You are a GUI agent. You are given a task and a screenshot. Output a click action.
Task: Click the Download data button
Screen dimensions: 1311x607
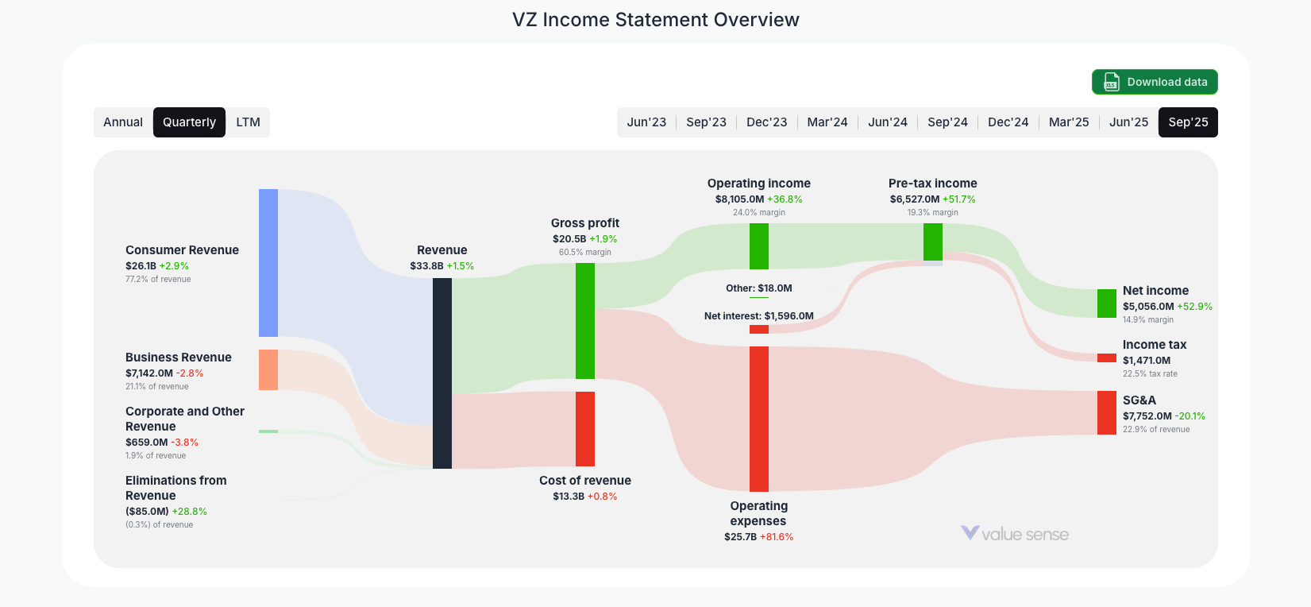tap(1155, 82)
